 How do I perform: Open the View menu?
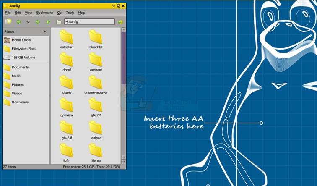28,13
